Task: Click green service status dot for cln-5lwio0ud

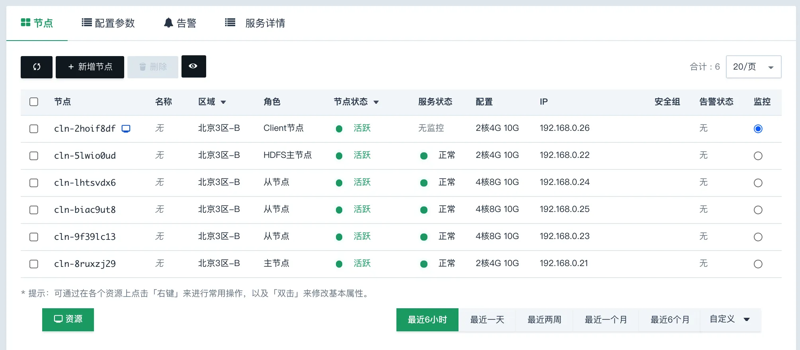Action: coord(424,156)
